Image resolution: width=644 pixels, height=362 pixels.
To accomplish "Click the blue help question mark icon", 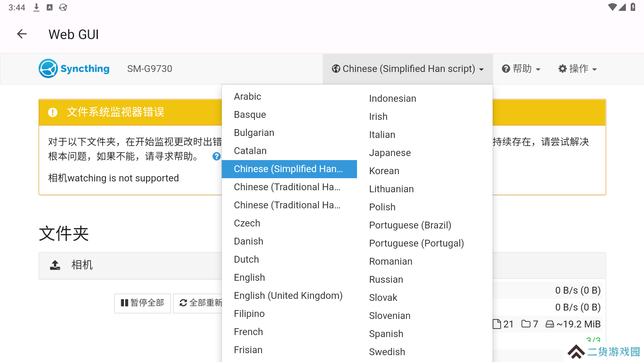I will (217, 156).
